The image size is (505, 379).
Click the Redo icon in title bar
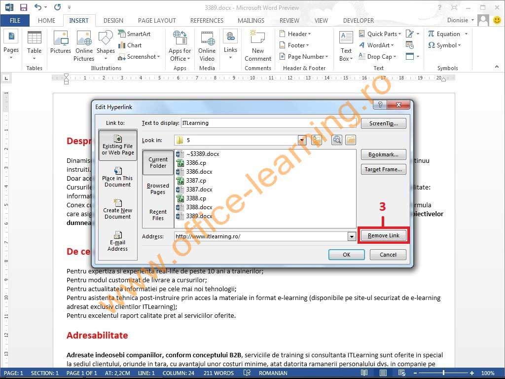point(57,7)
